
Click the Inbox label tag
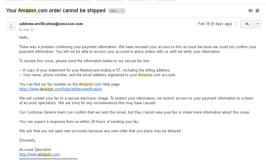(x=114, y=11)
